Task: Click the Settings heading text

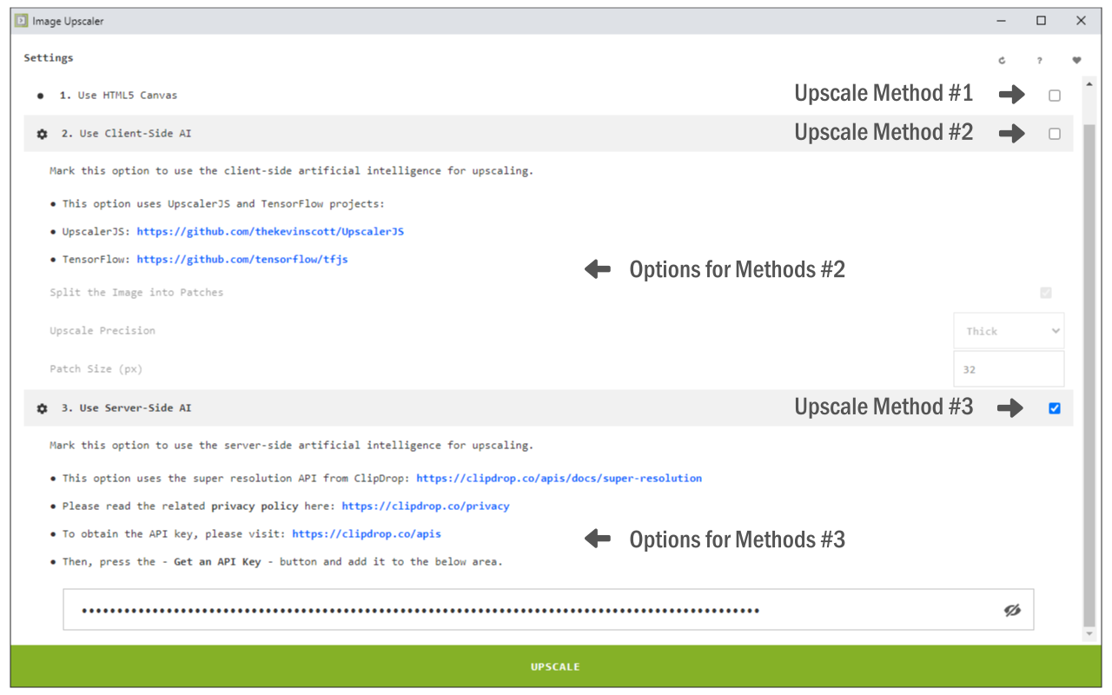Action: pos(49,58)
